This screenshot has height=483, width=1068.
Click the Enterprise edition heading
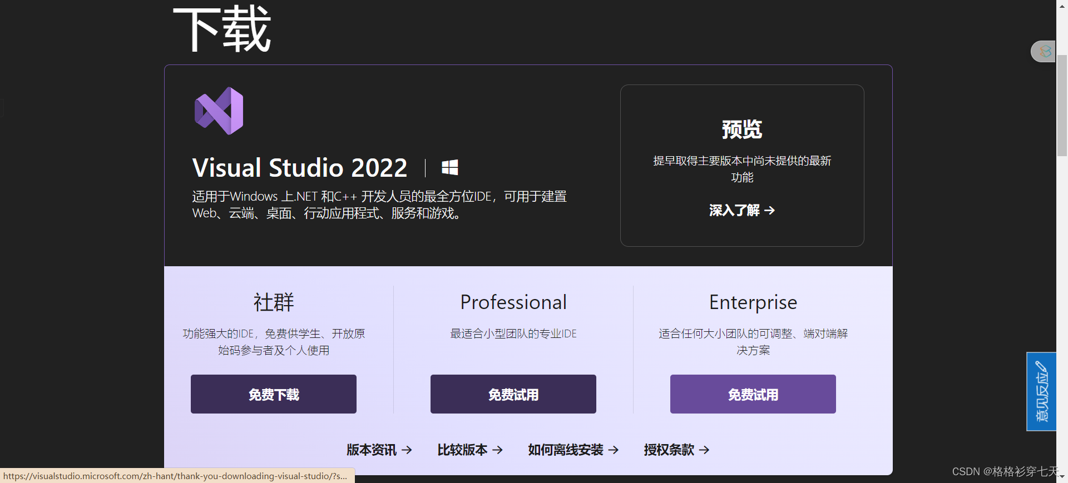753,302
